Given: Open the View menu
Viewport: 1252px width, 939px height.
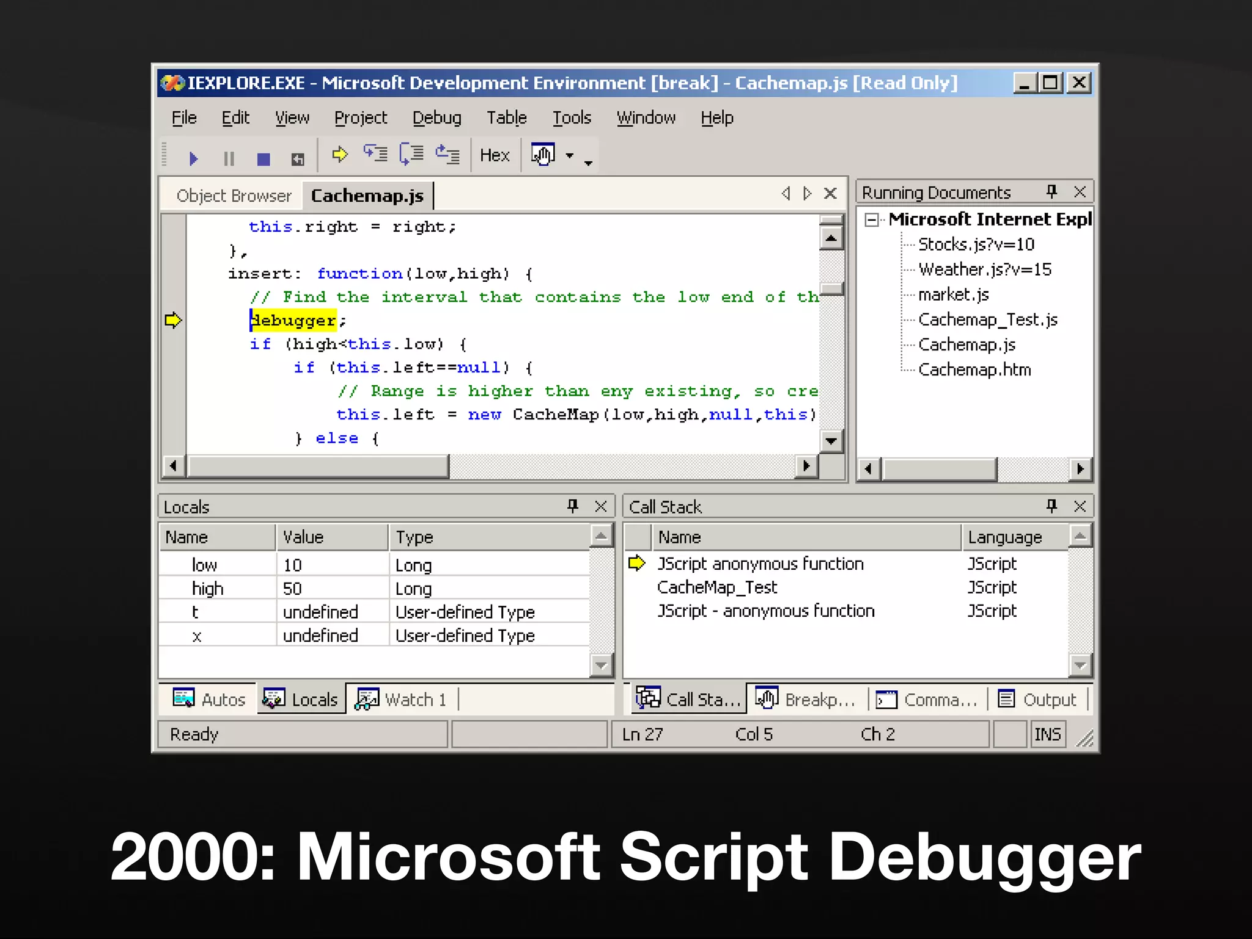Looking at the screenshot, I should coord(292,117).
